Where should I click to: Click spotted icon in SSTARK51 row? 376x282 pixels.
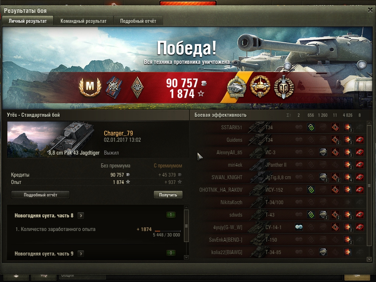(311, 127)
